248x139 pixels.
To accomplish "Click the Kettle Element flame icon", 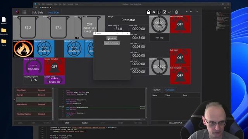I will (23, 49).
